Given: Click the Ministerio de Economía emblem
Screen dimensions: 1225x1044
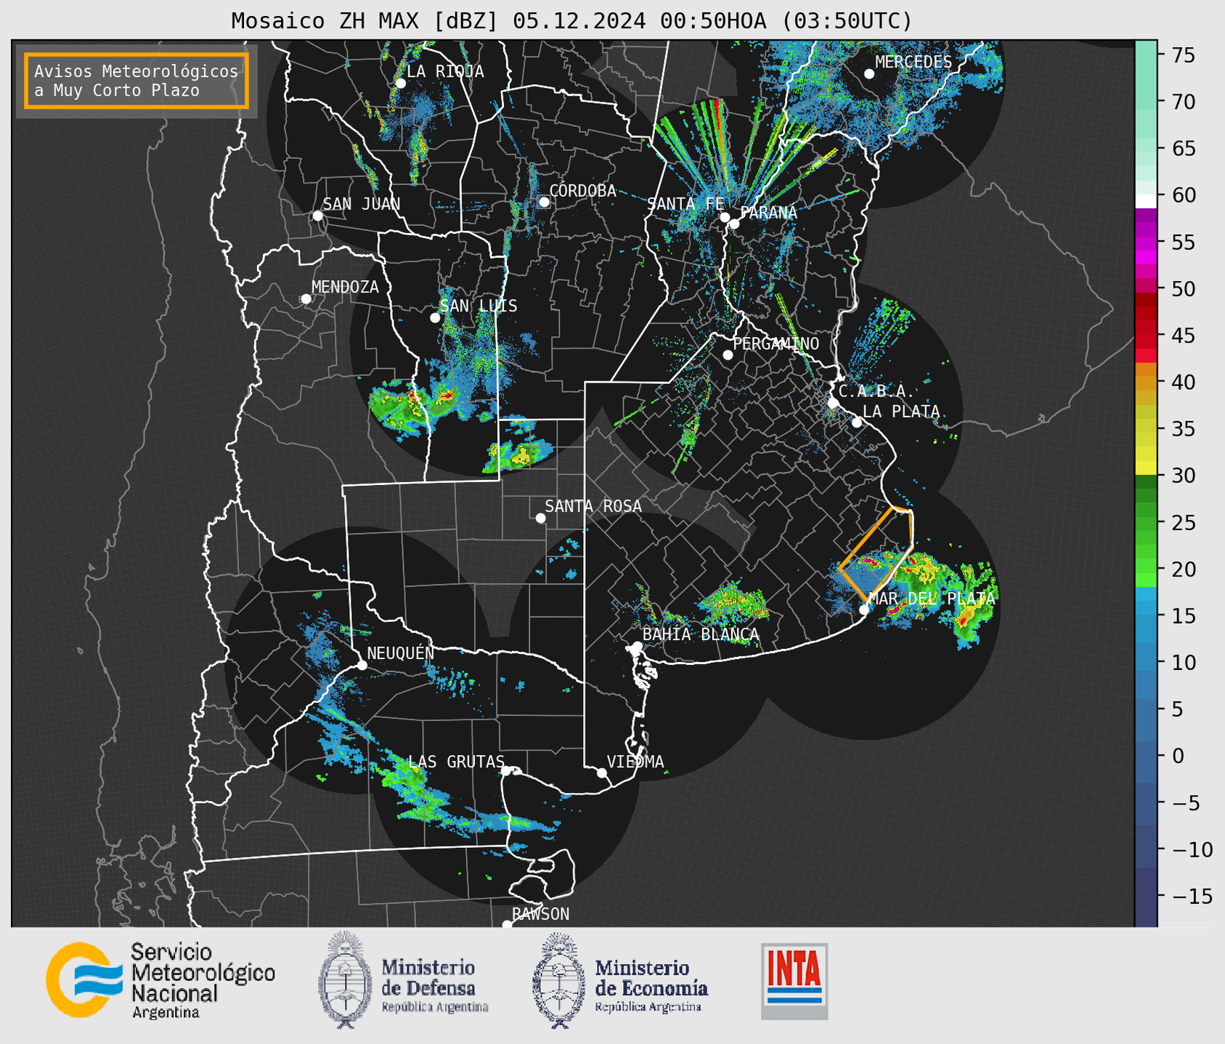Looking at the screenshot, I should tap(559, 980).
